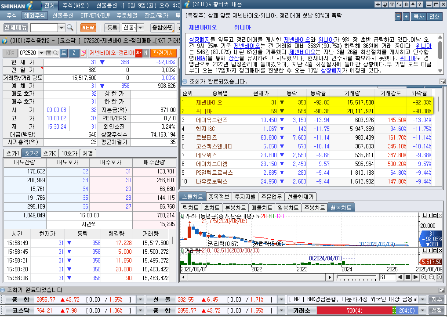Viewport: 447px width, 317px height.
Task: Click the orange 관련기사 button
Action: coord(164,53)
